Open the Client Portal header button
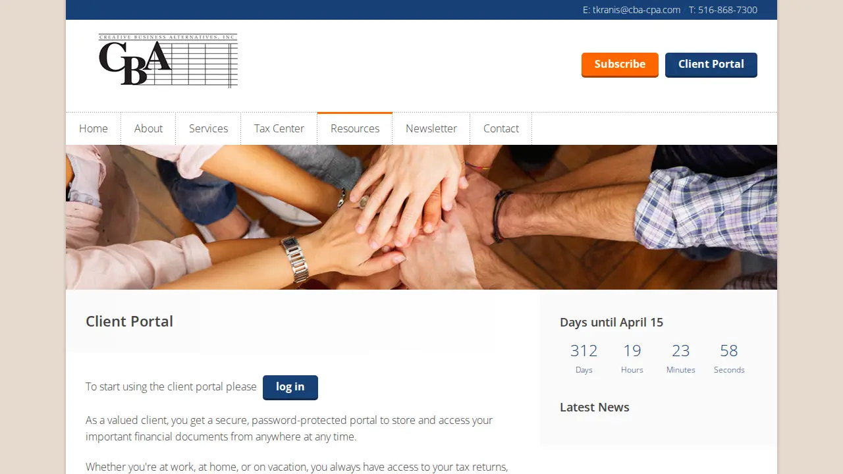Image resolution: width=843 pixels, height=474 pixels. click(x=711, y=65)
